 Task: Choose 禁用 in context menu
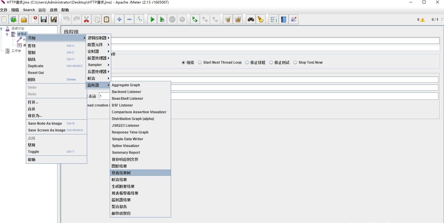[56, 145]
